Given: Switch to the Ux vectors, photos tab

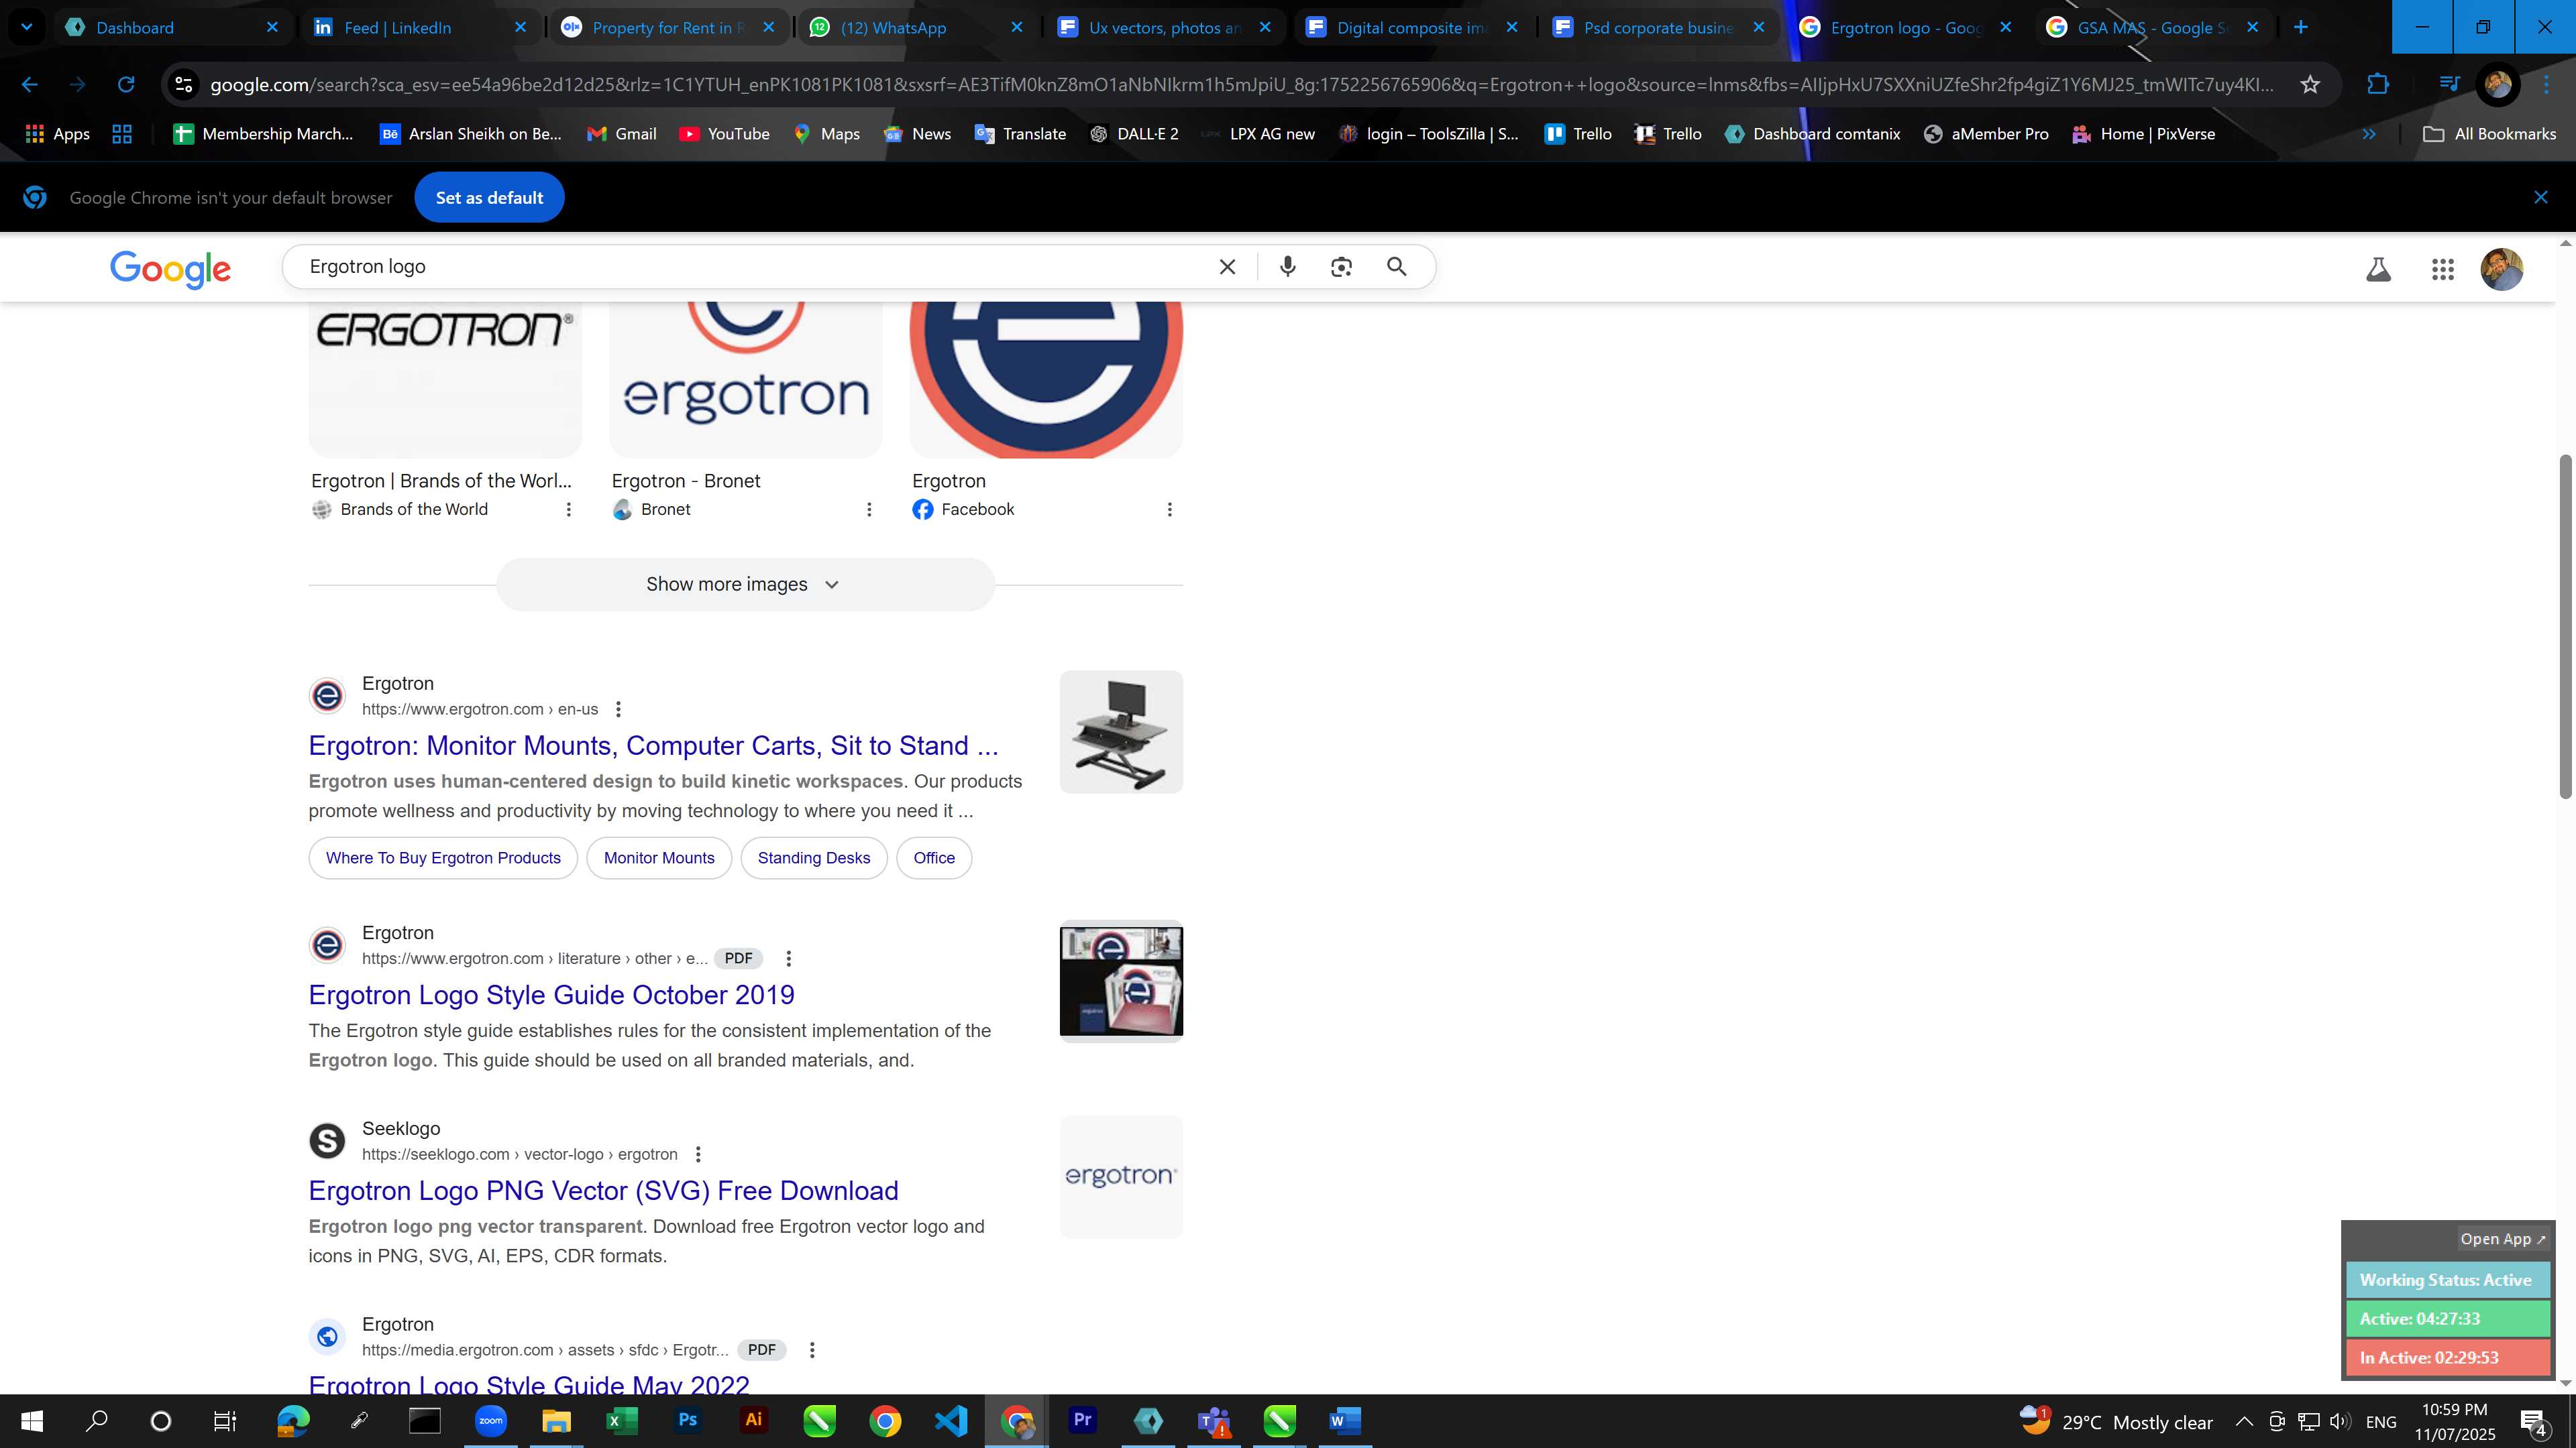Looking at the screenshot, I should point(1164,28).
